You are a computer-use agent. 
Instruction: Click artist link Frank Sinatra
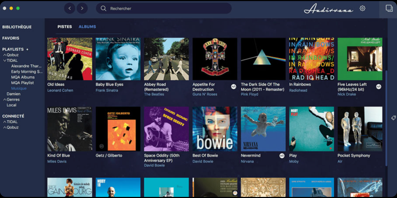(x=107, y=90)
